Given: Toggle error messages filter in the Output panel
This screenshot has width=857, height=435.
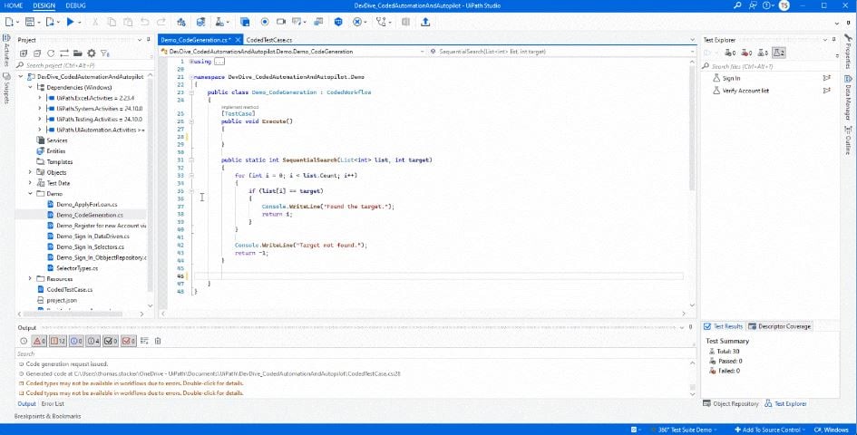Looking at the screenshot, I should 39,341.
